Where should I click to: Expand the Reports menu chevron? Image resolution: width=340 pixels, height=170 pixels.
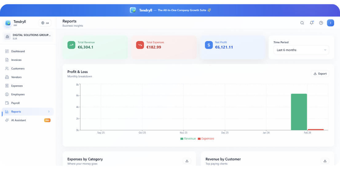coord(49,112)
